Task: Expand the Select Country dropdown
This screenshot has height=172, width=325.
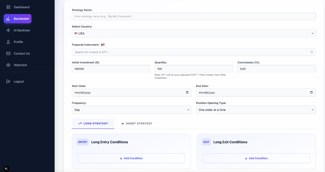Action: point(194,33)
